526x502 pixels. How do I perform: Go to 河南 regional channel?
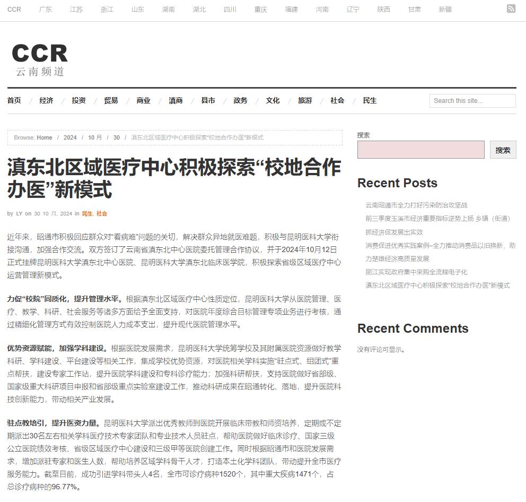[322, 10]
